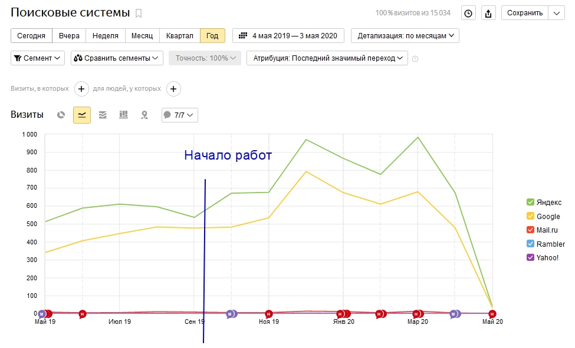Open the Точность: 100% dropdown
This screenshot has width=575, height=348.
tap(205, 58)
